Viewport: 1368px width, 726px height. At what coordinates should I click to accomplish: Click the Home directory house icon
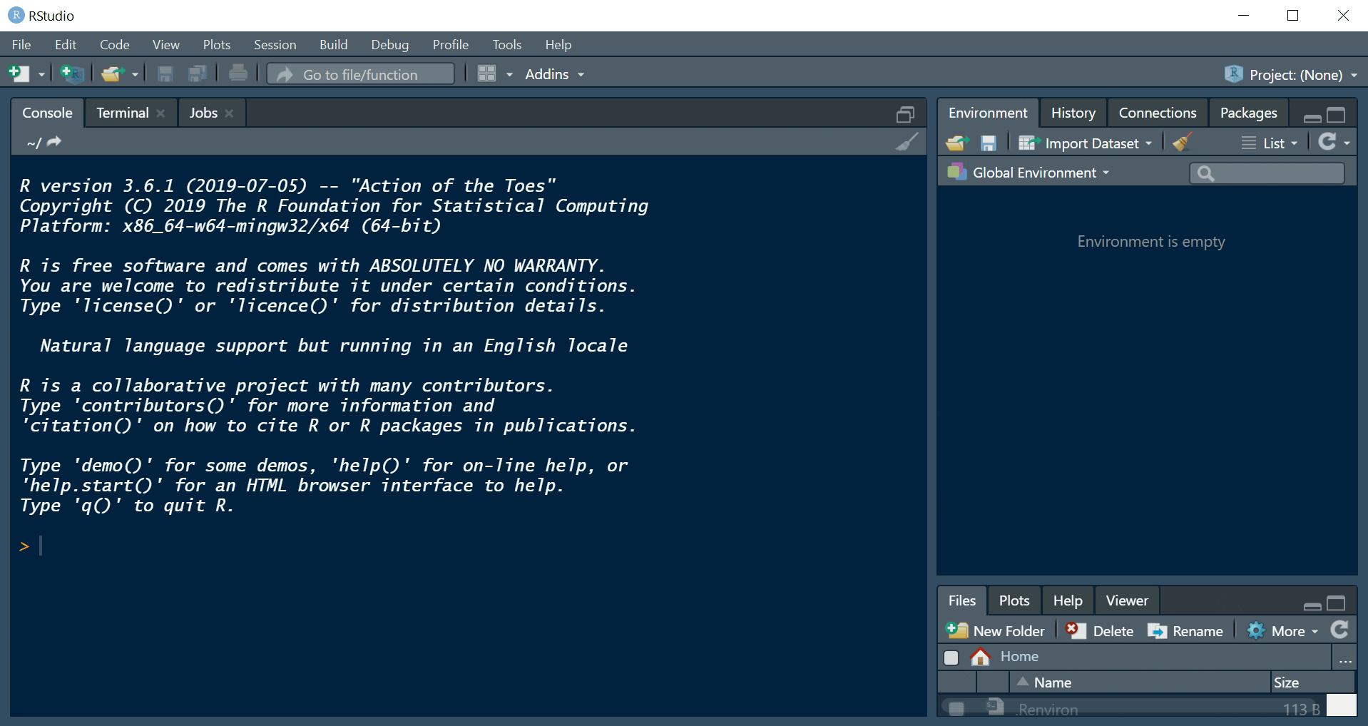[981, 657]
